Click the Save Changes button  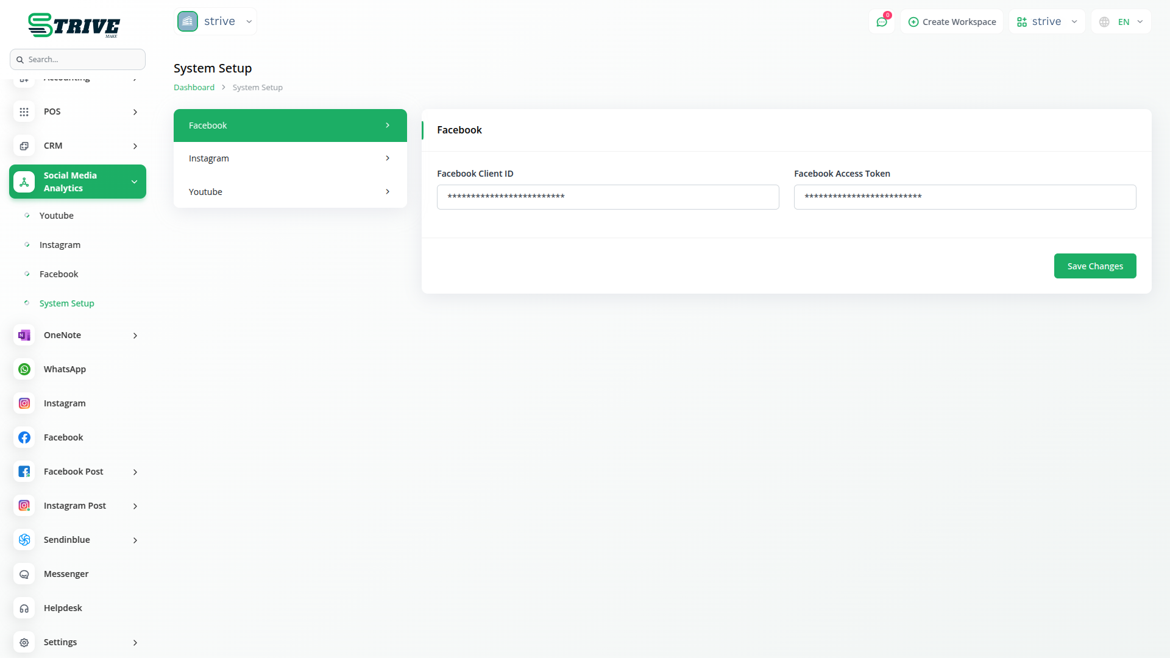click(1094, 266)
